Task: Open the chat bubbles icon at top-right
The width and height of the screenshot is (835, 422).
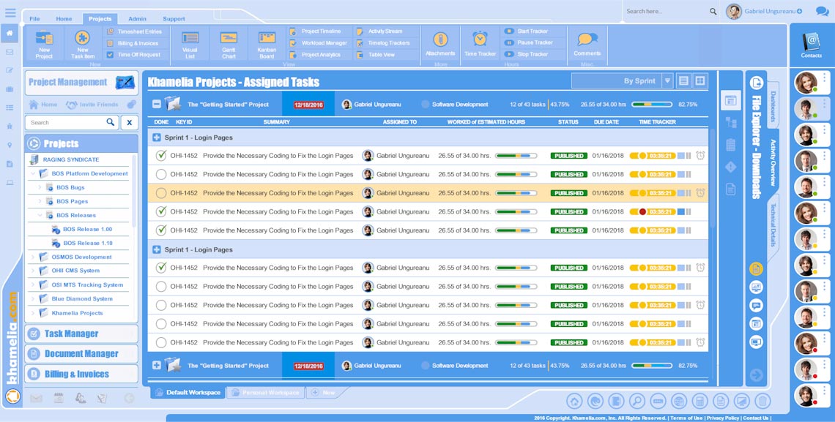Action: tap(823, 11)
